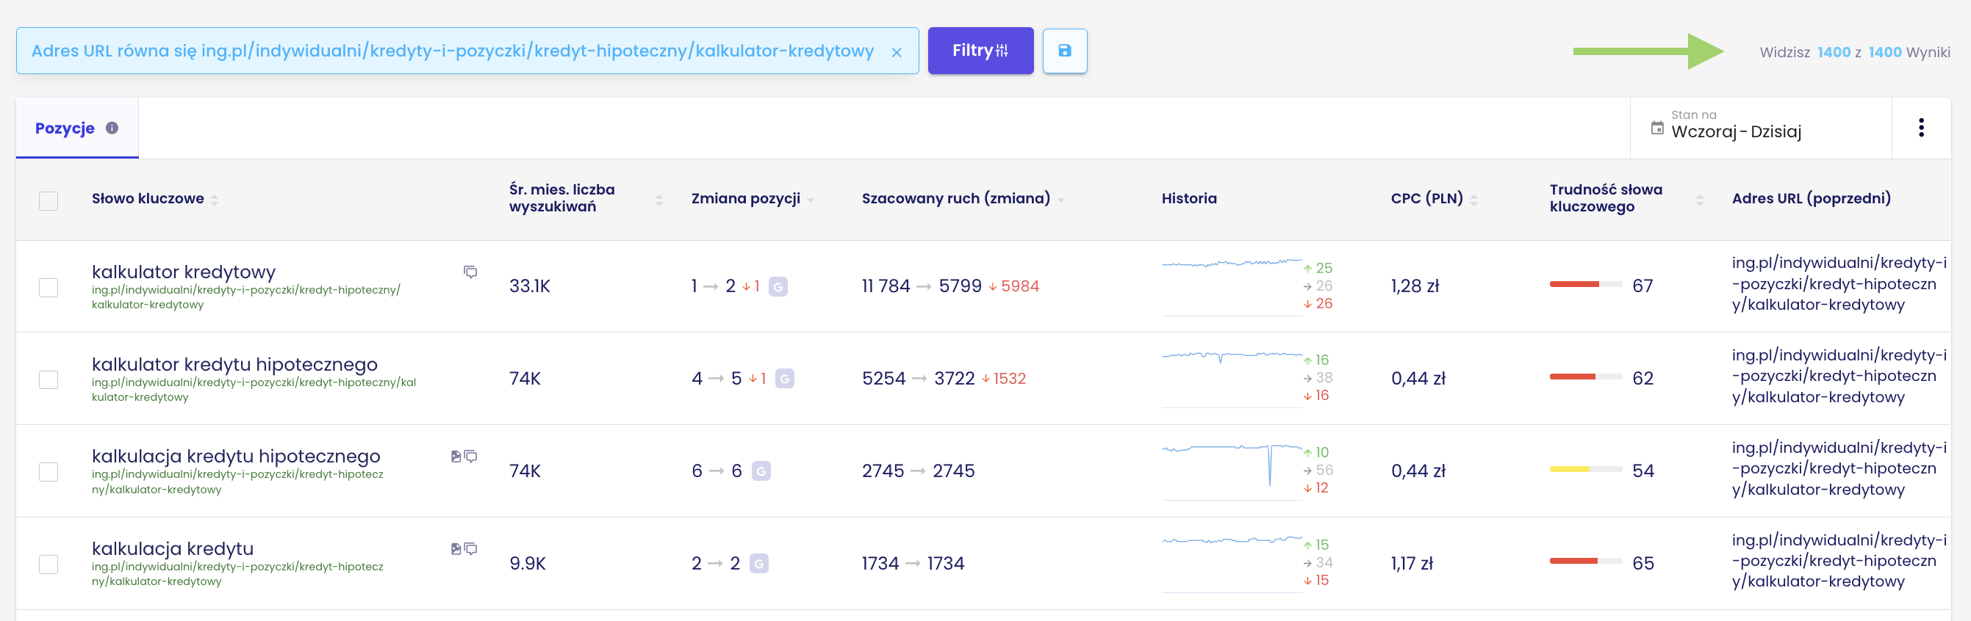Click the difficulty bar showing 67
1971x621 pixels.
click(1585, 284)
